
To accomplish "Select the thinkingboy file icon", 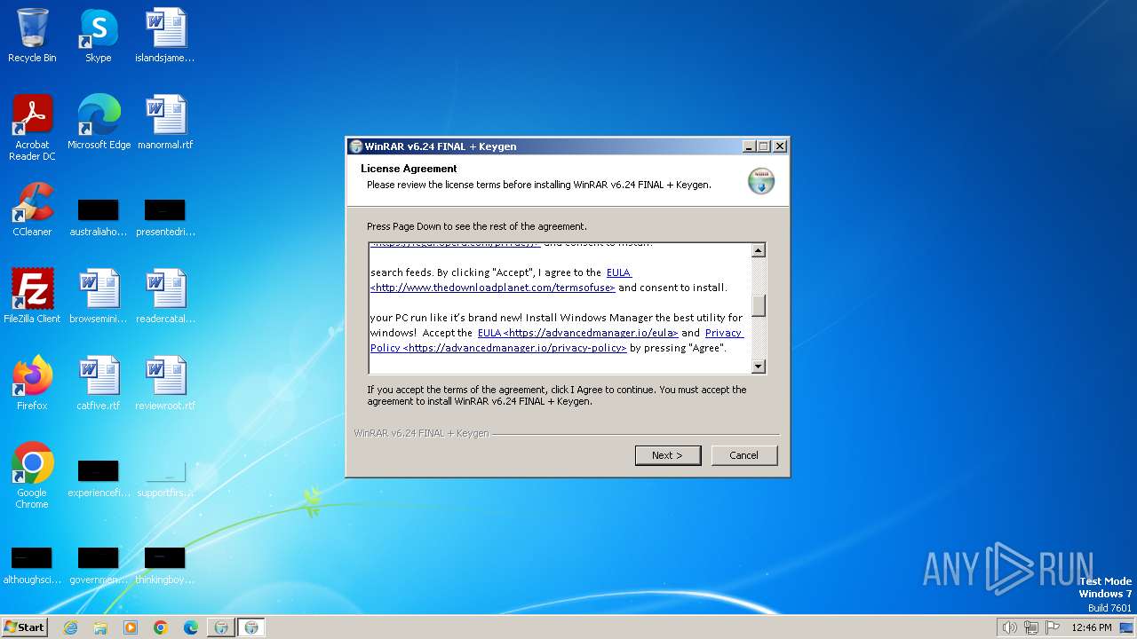I will click(x=165, y=566).
